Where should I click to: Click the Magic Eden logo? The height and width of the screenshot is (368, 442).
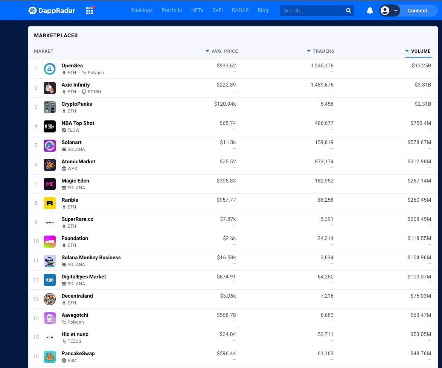coord(50,184)
